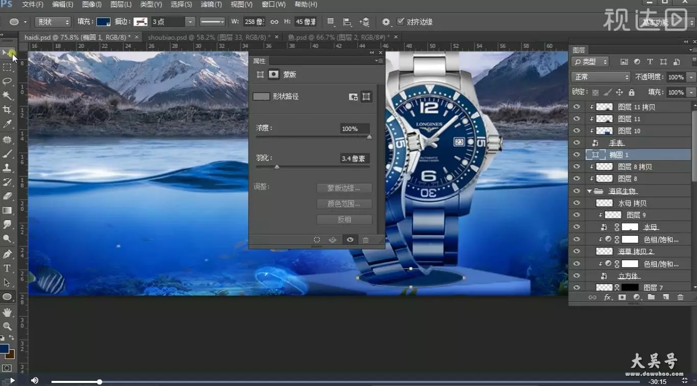Select the Move tool in the toolbox
The height and width of the screenshot is (386, 697).
[x=7, y=53]
